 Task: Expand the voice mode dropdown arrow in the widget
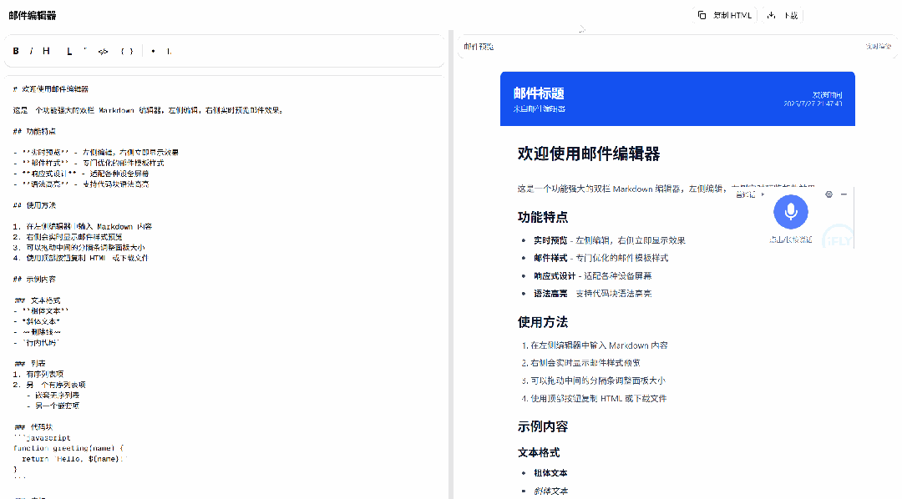pos(763,194)
